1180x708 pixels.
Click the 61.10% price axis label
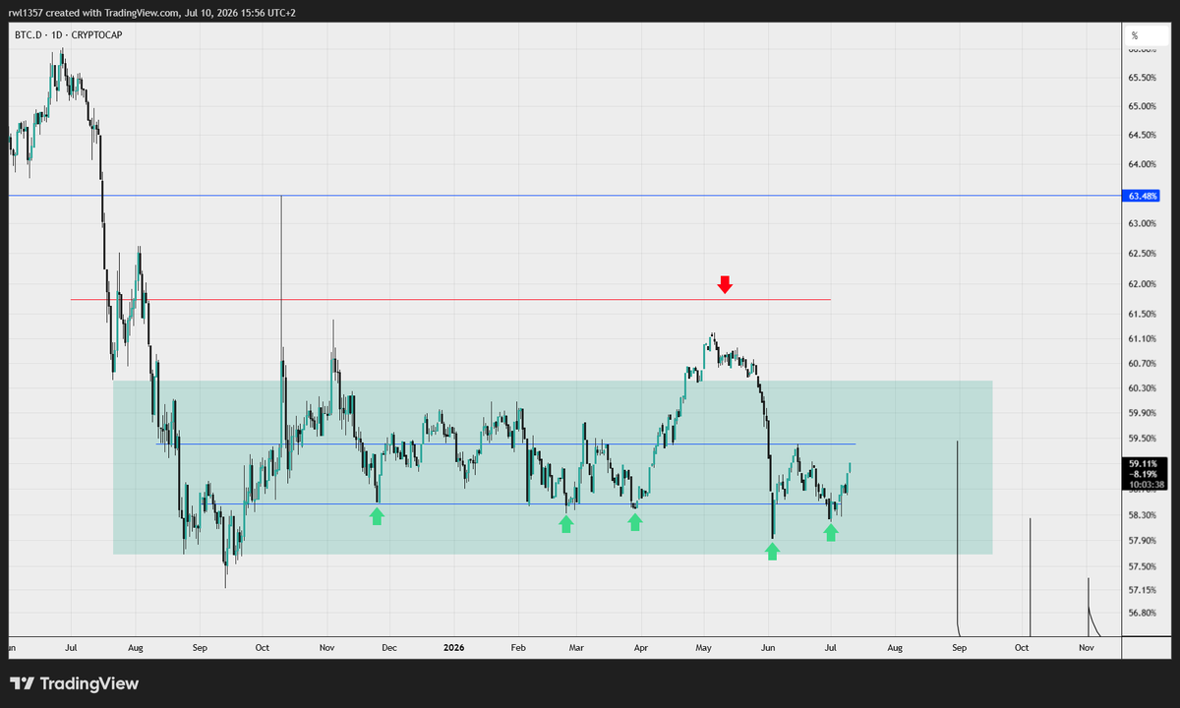(x=1143, y=338)
